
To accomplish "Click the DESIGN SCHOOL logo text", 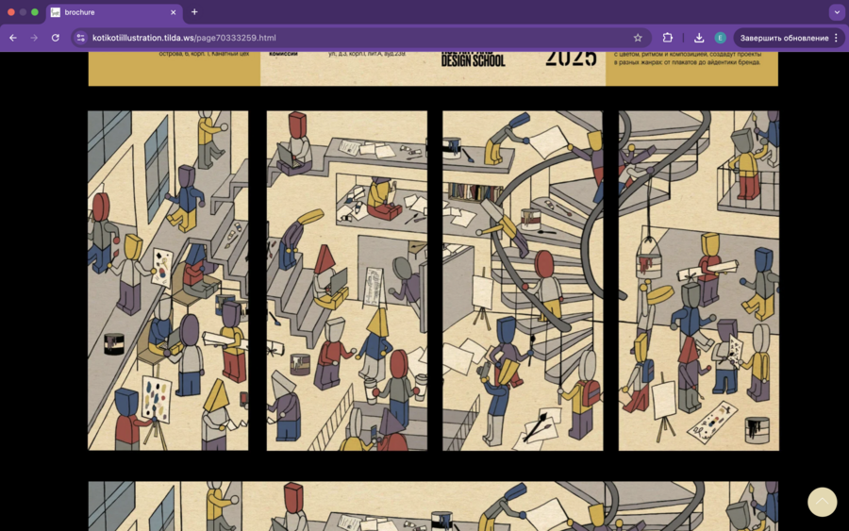I will 473,59.
